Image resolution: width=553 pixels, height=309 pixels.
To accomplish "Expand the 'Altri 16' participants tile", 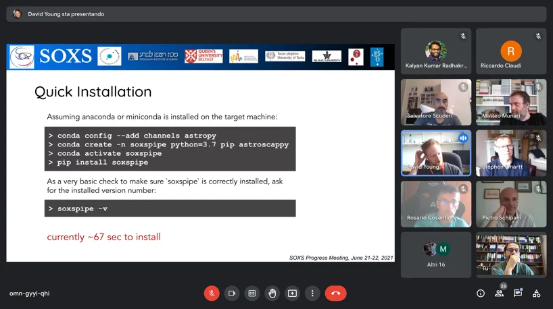I will tap(436, 255).
